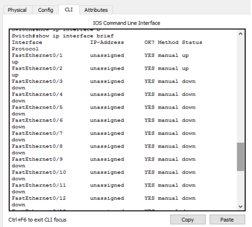The width and height of the screenshot is (252, 227).
Task: Click the 'Switch#show ip interface brief' command line
Action: [x=63, y=36]
